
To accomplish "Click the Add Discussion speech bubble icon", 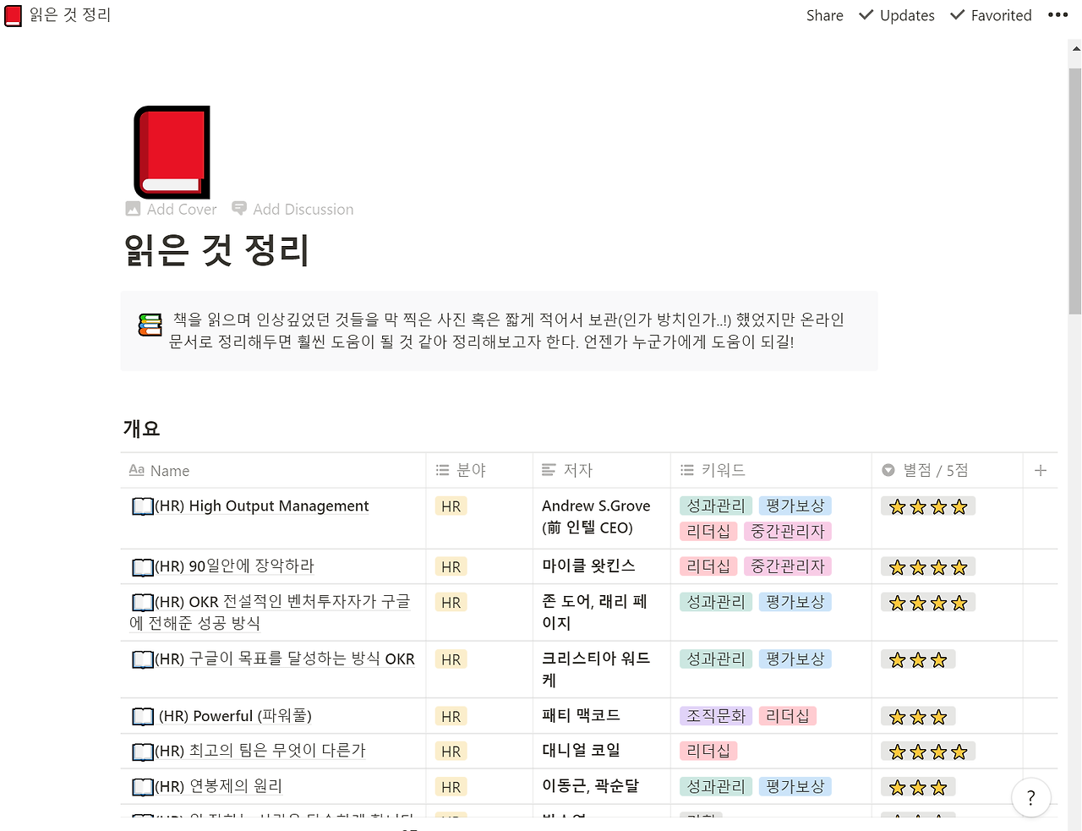I will [x=239, y=208].
